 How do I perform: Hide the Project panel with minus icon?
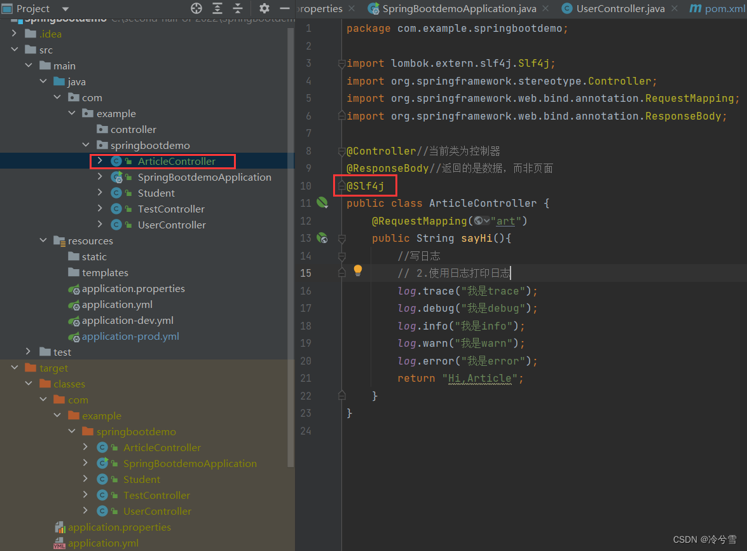[x=284, y=8]
